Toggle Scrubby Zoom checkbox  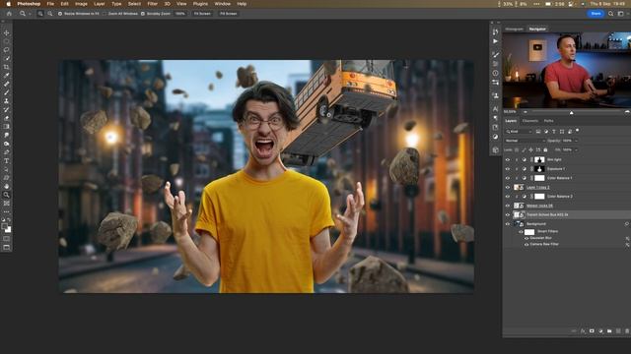[143, 14]
